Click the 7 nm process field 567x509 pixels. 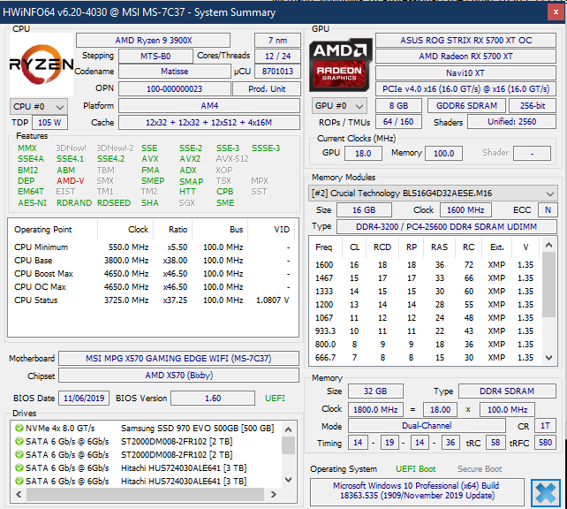(x=277, y=40)
